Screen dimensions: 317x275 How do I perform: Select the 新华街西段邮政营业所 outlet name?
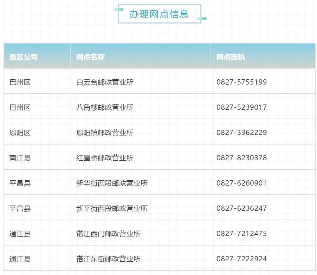click(x=112, y=183)
